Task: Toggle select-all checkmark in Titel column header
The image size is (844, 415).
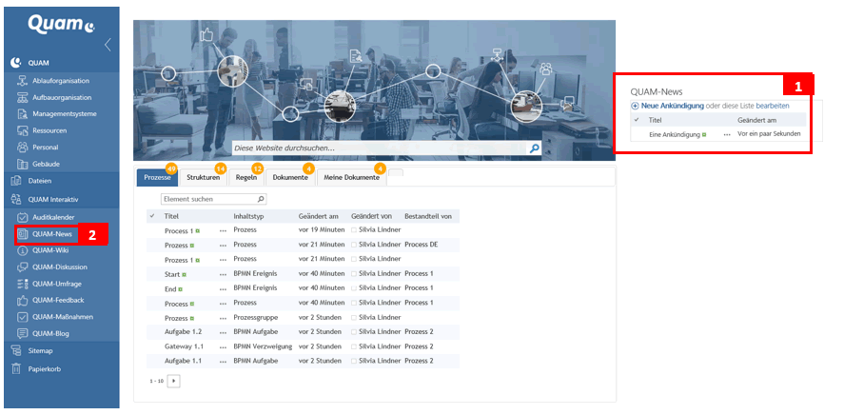Action: pyautogui.click(x=152, y=216)
